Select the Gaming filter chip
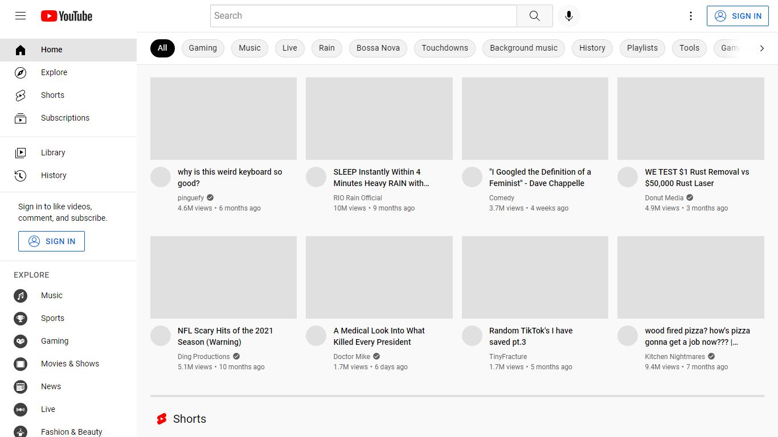The image size is (778, 437). tap(203, 48)
